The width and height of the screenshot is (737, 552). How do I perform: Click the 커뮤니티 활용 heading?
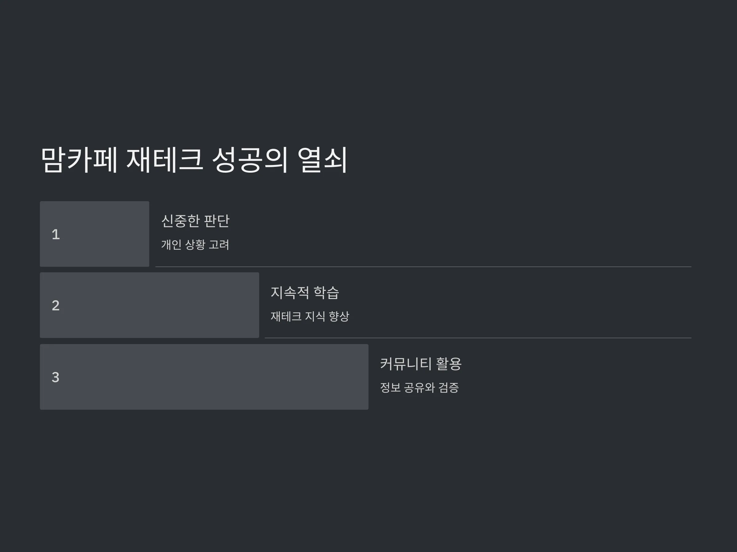421,364
